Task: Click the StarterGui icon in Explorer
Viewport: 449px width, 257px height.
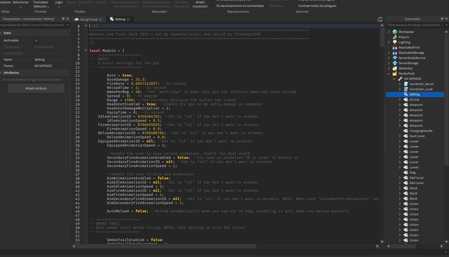Action: tap(395, 68)
